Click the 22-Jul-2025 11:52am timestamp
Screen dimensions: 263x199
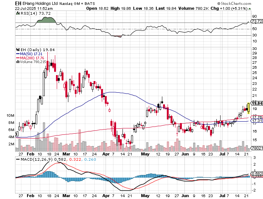(x=34, y=8)
